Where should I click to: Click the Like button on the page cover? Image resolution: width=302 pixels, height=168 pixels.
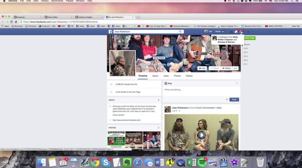click(x=202, y=68)
